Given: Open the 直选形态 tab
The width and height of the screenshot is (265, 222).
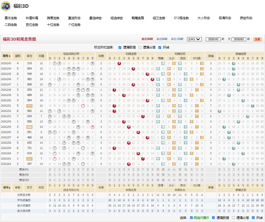Looking at the screenshot, I should (74, 18).
